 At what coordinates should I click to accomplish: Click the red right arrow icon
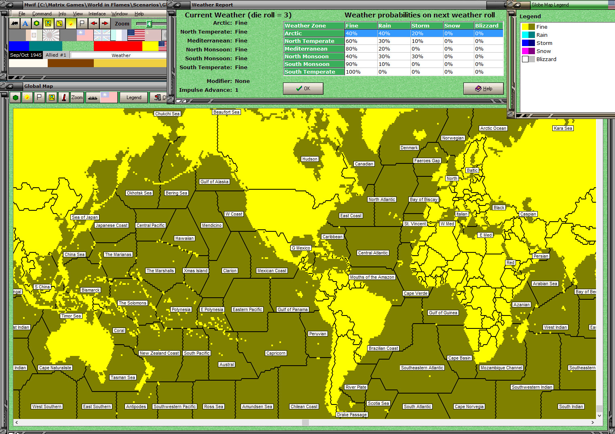(x=105, y=23)
